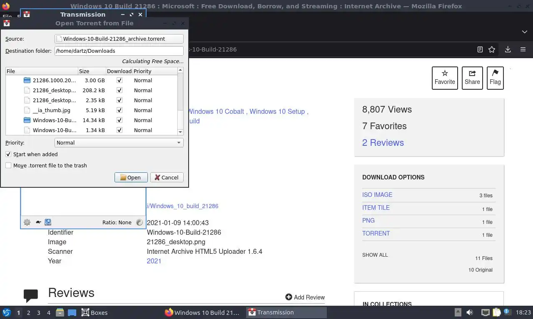The image size is (533, 319).
Task: Sort file list by Size column
Action: [x=92, y=71]
